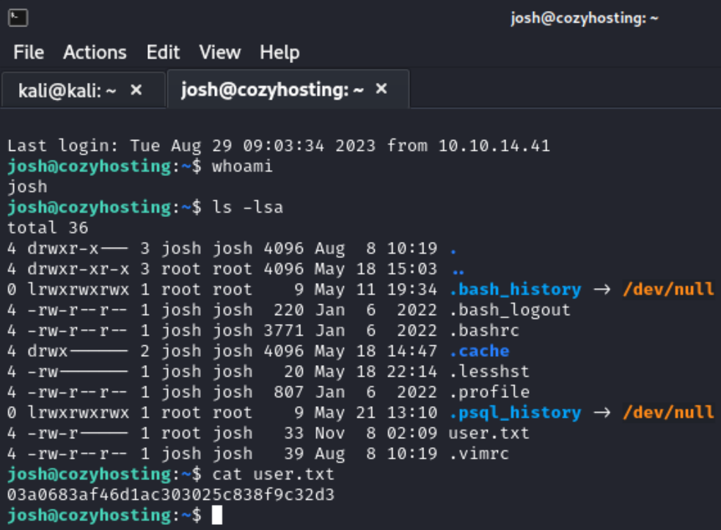Open the Help menu
This screenshot has height=530, width=721.
tap(279, 53)
